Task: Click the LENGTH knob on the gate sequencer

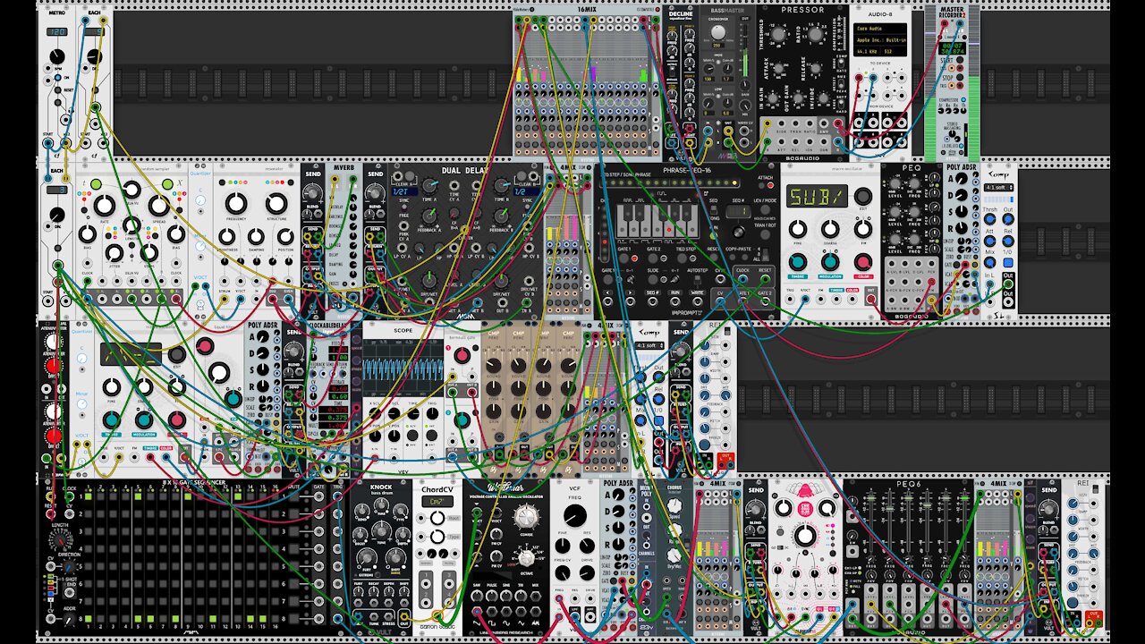Action: coord(60,540)
